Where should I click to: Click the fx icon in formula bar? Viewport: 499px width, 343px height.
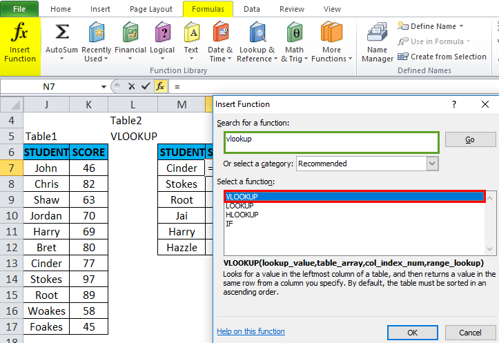coord(160,86)
